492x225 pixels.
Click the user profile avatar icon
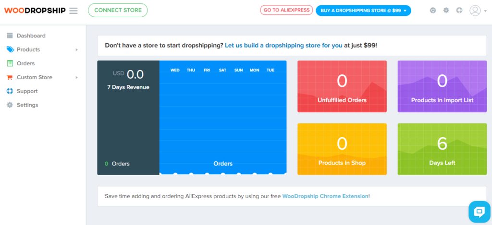(475, 11)
